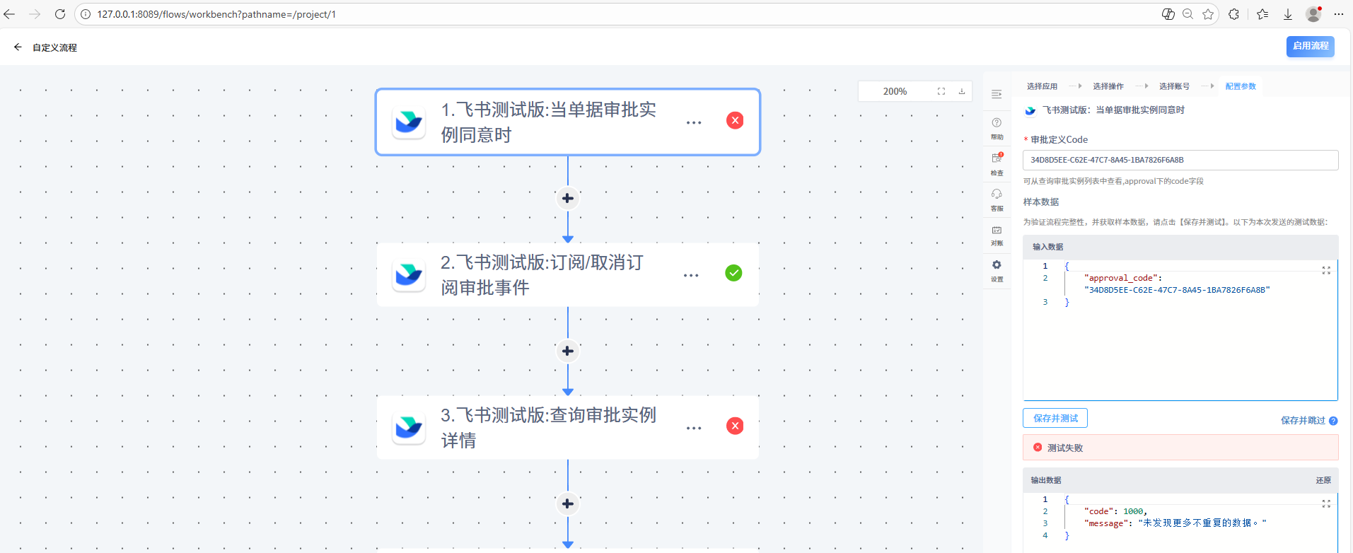Collapse the side panel with the menu icon
Image resolution: width=1353 pixels, height=553 pixels.
click(x=997, y=94)
